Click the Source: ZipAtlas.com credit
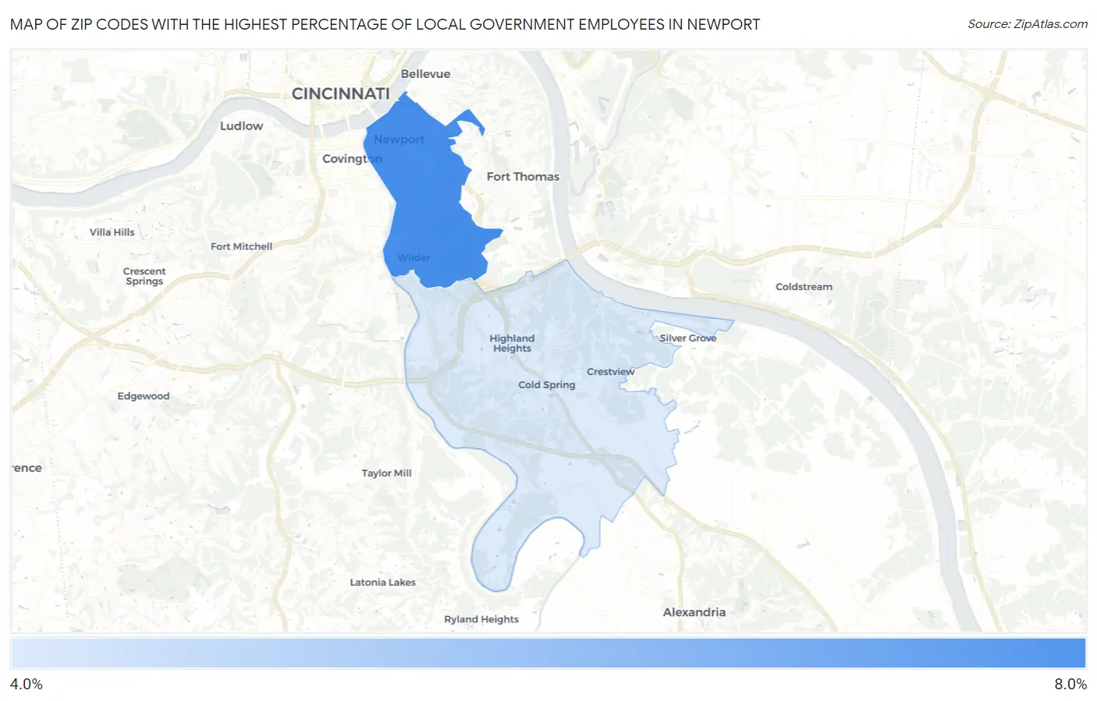Image resolution: width=1097 pixels, height=701 pixels. click(x=1028, y=24)
